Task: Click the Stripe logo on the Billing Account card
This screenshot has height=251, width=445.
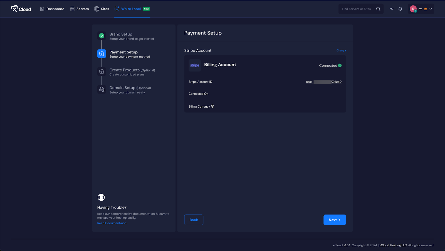Action: [194, 65]
